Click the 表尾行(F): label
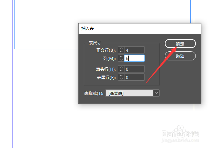The image size is (211, 148). tap(106, 77)
